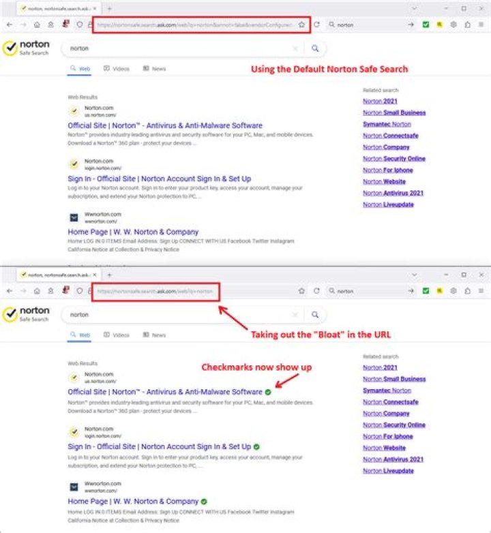Click Norton Website related search in bottom window
491x533 pixels.
pos(384,448)
